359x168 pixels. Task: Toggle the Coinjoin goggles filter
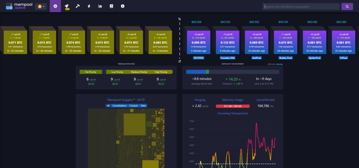(133, 105)
